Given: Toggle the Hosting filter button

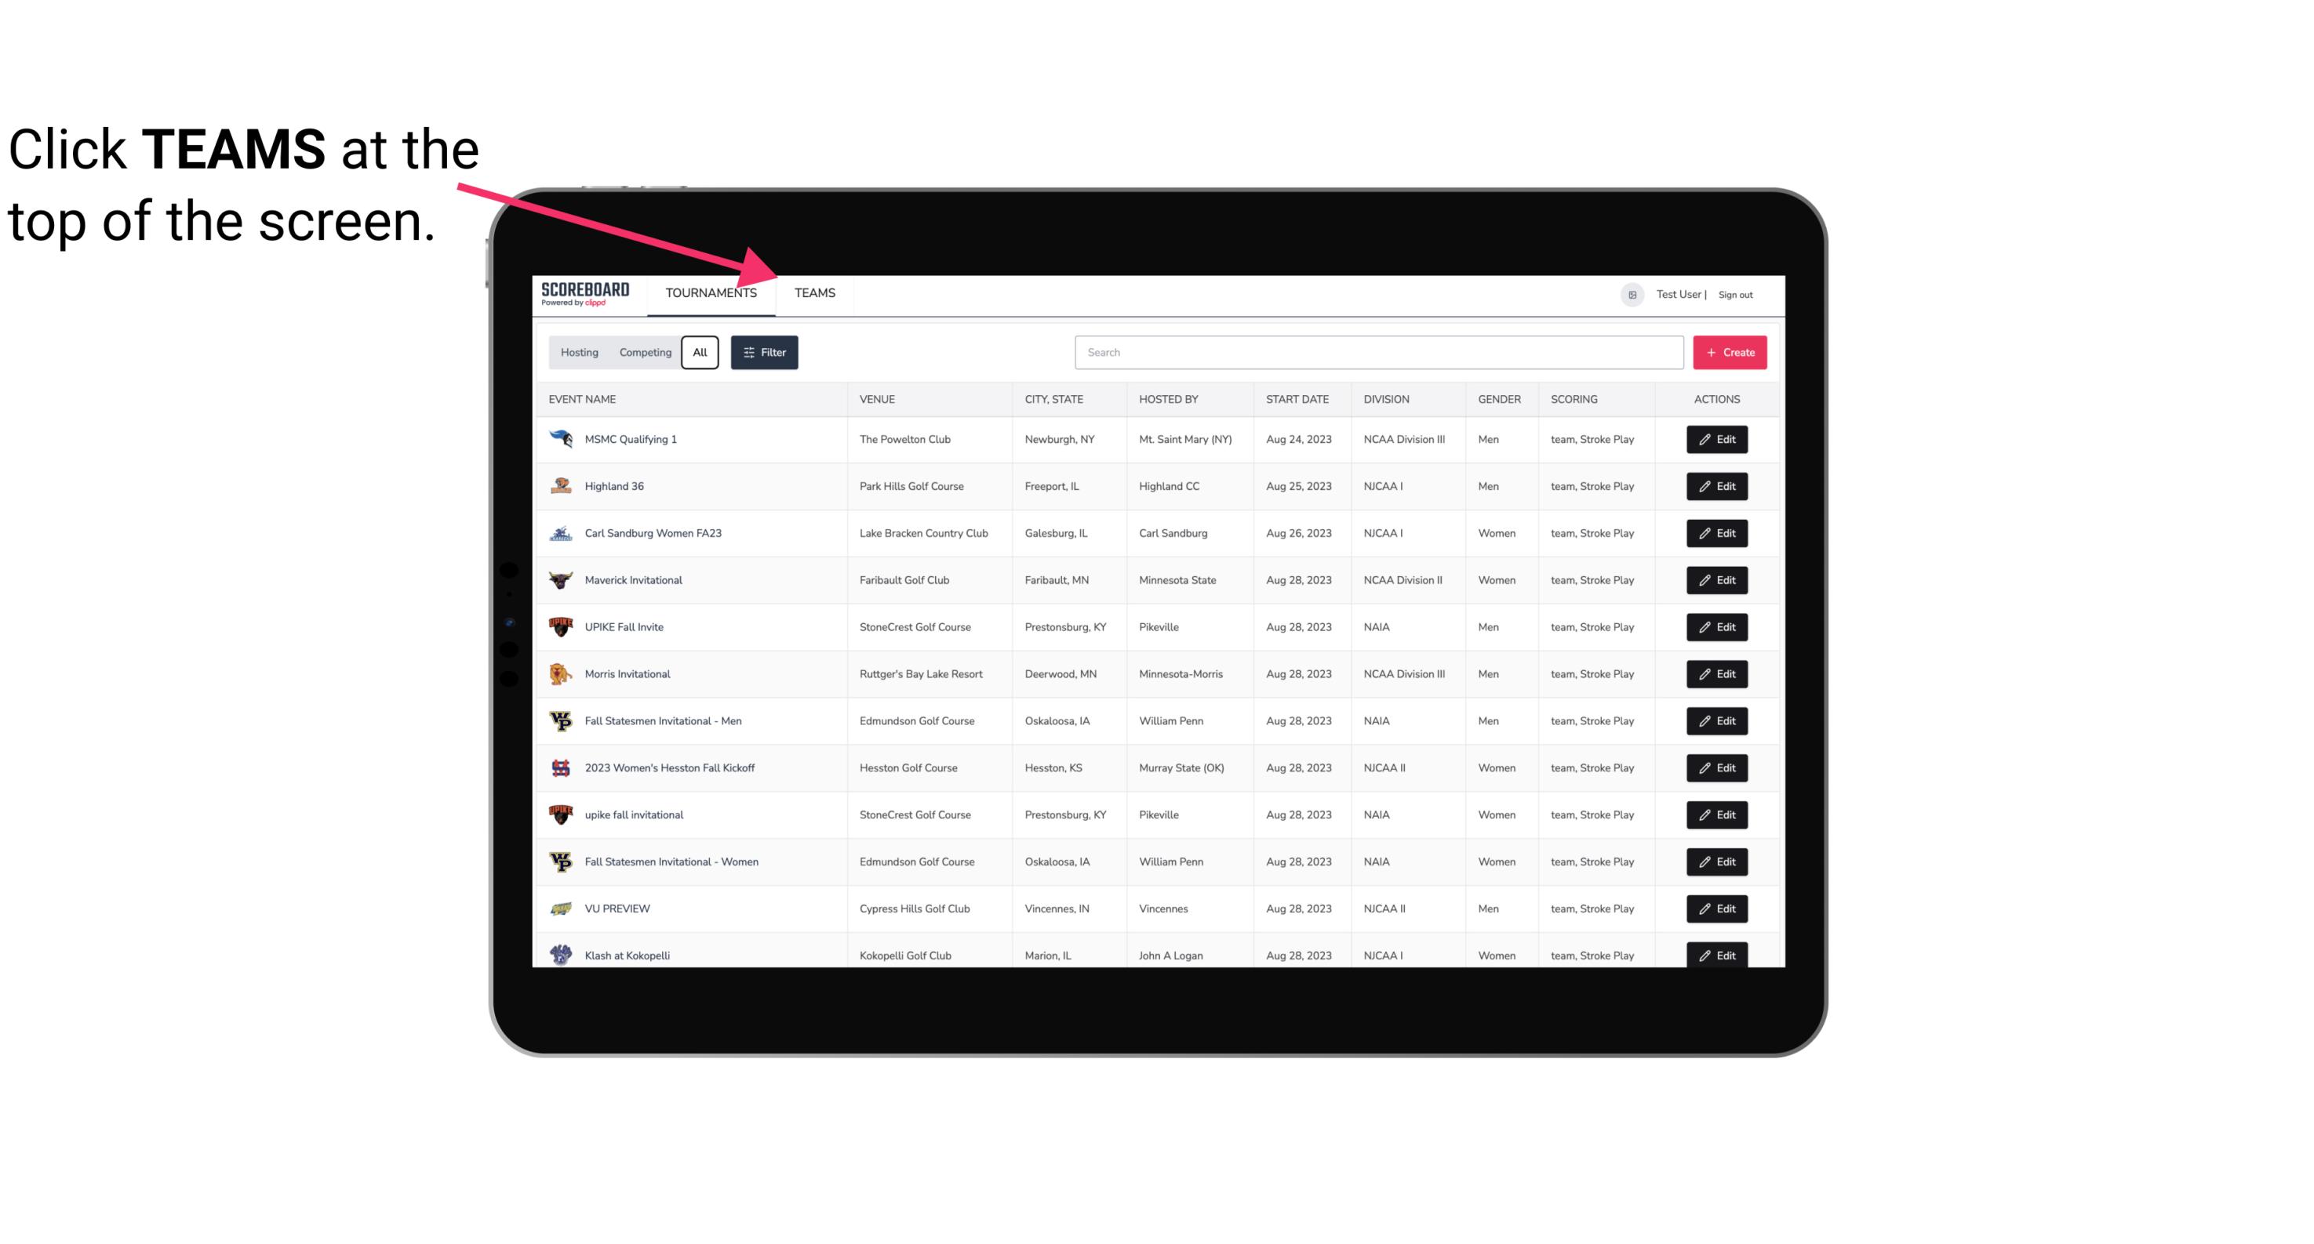Looking at the screenshot, I should pyautogui.click(x=579, y=353).
